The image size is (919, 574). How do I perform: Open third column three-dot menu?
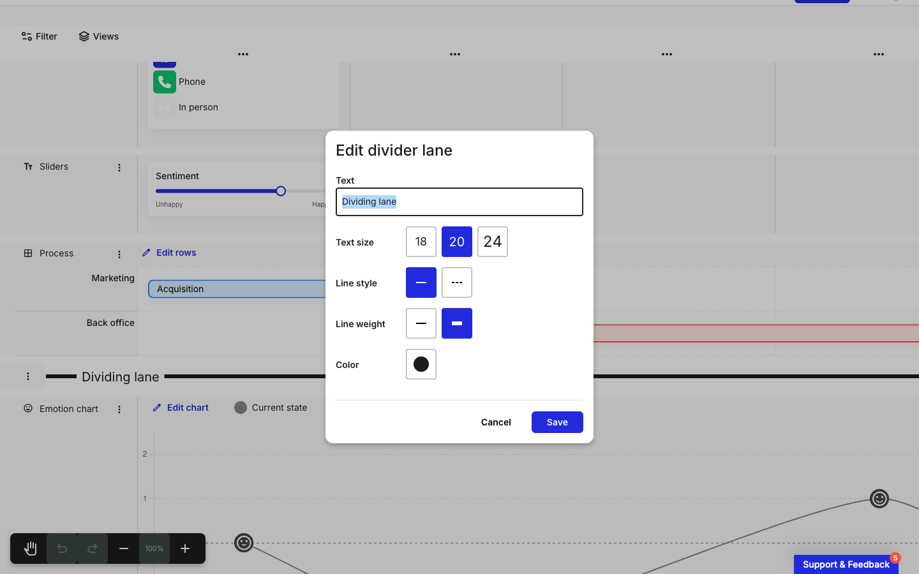[x=667, y=54]
